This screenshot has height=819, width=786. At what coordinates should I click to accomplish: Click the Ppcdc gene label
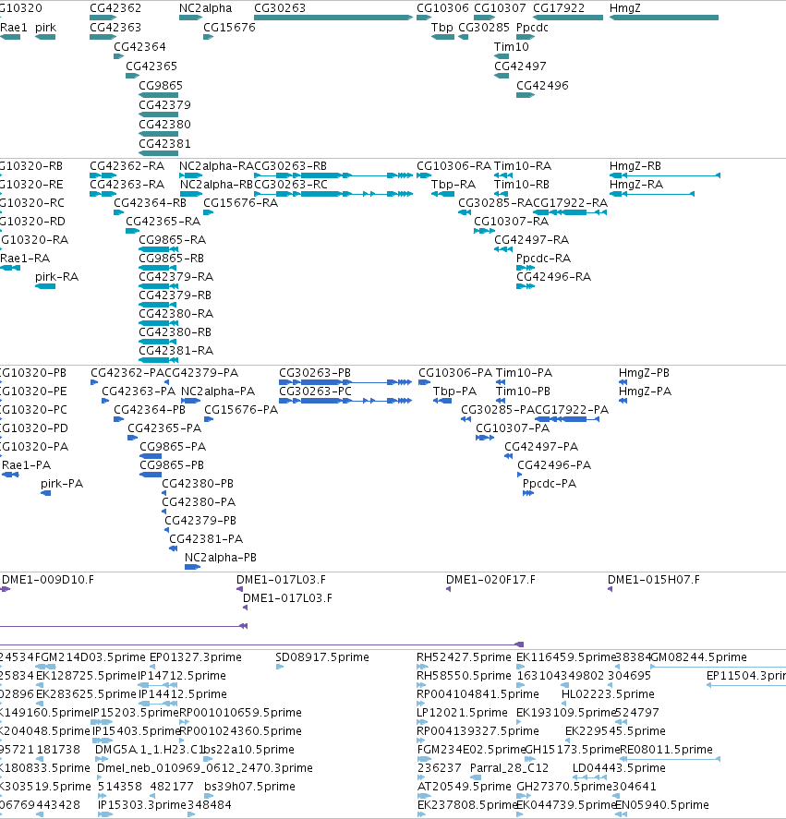pos(532,28)
